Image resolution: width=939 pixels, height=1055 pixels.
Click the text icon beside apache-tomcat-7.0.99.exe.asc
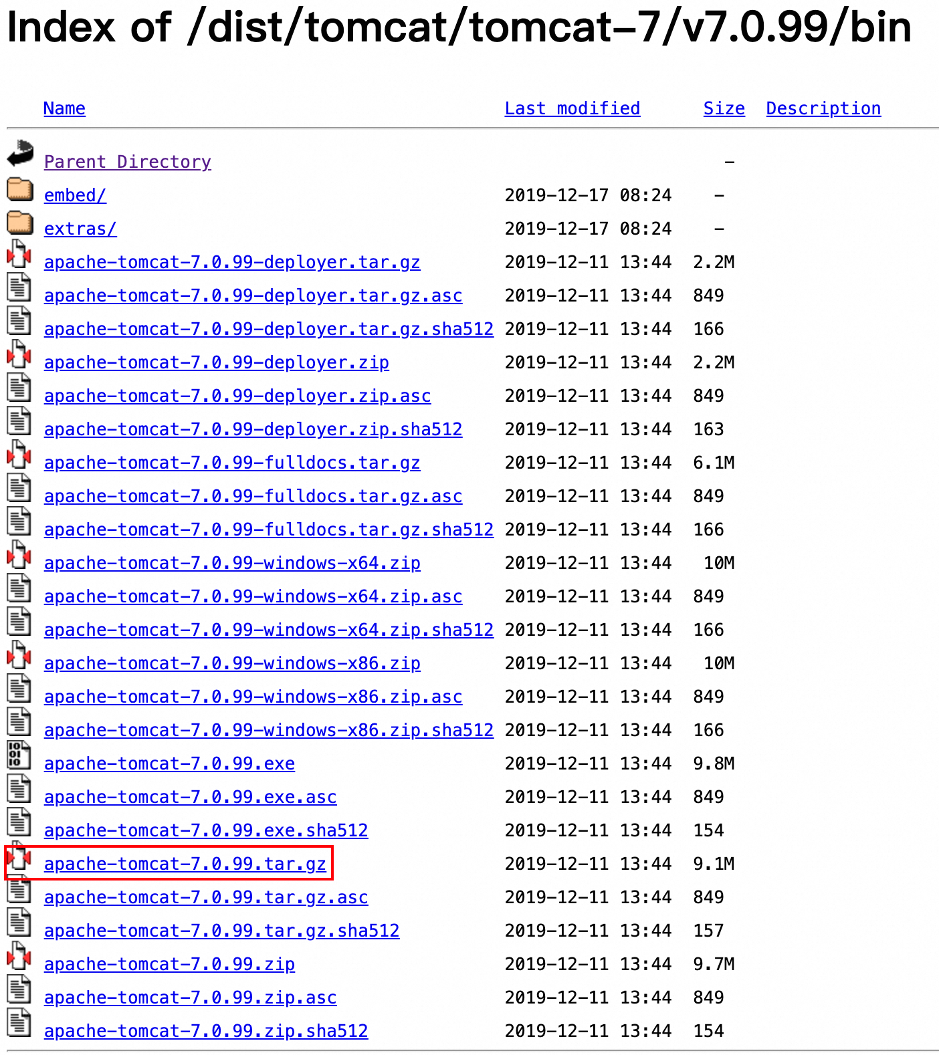point(19,789)
